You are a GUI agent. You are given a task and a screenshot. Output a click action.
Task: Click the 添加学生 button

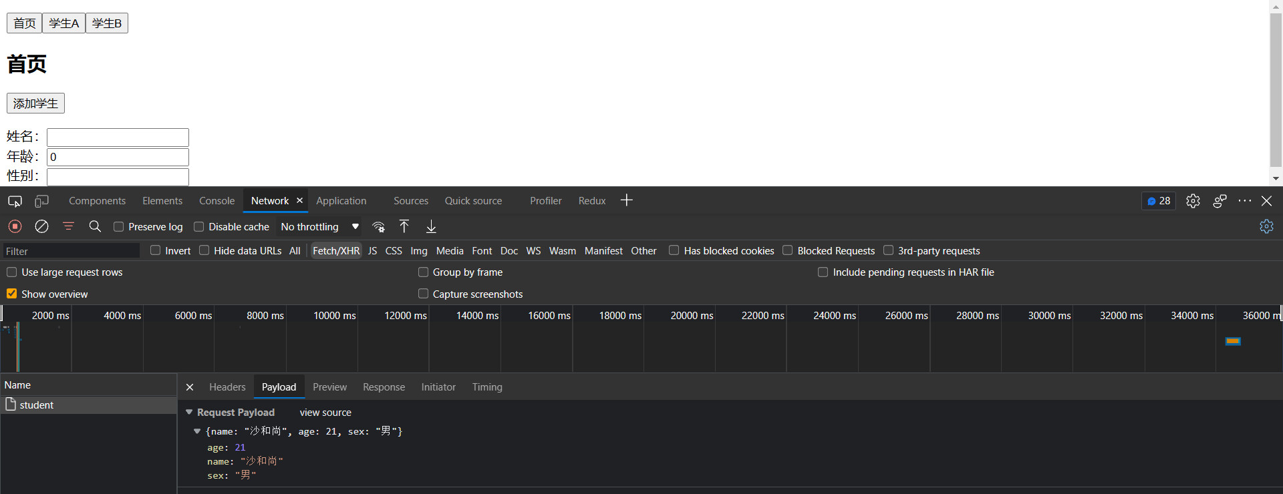click(x=35, y=103)
